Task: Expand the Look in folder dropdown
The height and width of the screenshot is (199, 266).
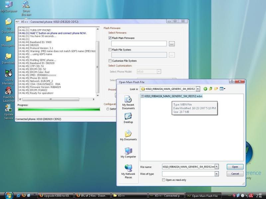Action: pyautogui.click(x=198, y=89)
